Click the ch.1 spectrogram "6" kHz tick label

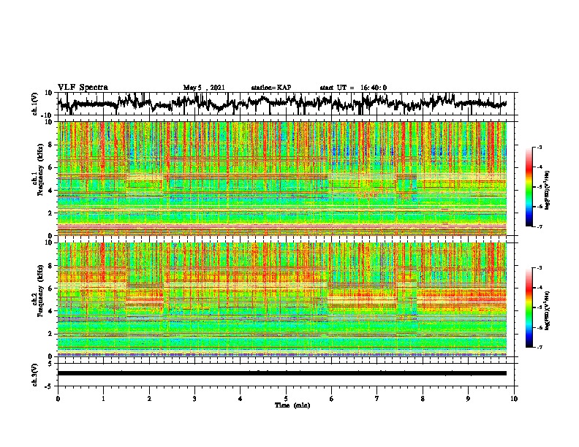[x=51, y=167]
